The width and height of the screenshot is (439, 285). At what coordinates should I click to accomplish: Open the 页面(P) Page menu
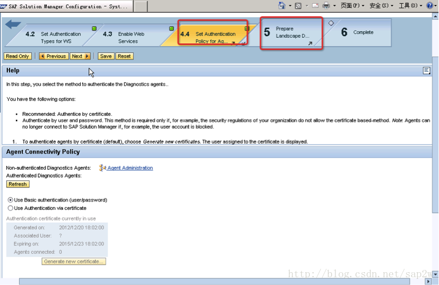[352, 6]
